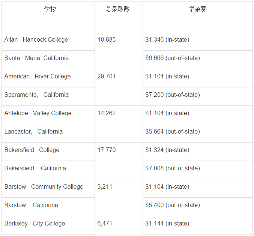The width and height of the screenshot is (254, 236).
Task: Click the enrollment number 29,701
Action: [106, 76]
